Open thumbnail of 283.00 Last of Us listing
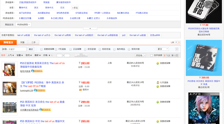Viewport: 224px width, 124px height. pyautogui.click(x=10, y=69)
